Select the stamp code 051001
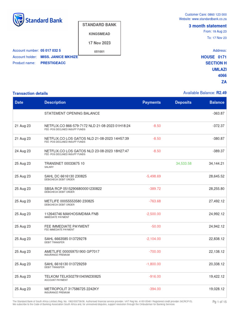This screenshot has height=316, width=237. (99, 52)
